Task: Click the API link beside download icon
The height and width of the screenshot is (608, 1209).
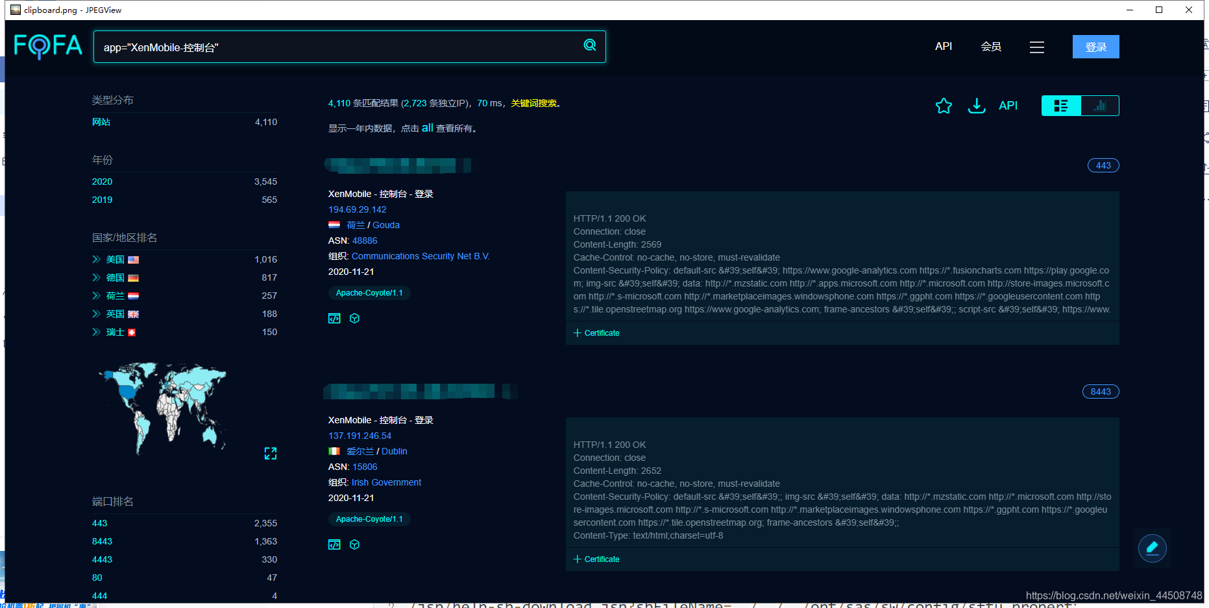Action: [x=1008, y=106]
